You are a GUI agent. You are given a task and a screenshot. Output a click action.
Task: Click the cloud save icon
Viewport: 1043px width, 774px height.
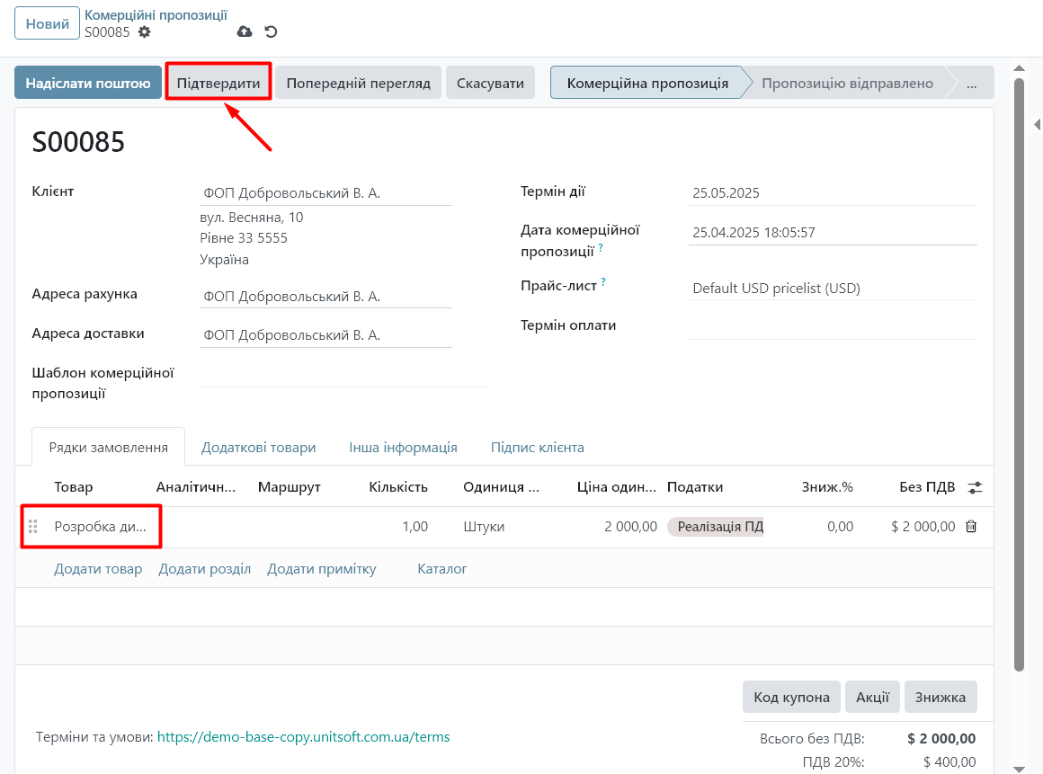coord(245,32)
